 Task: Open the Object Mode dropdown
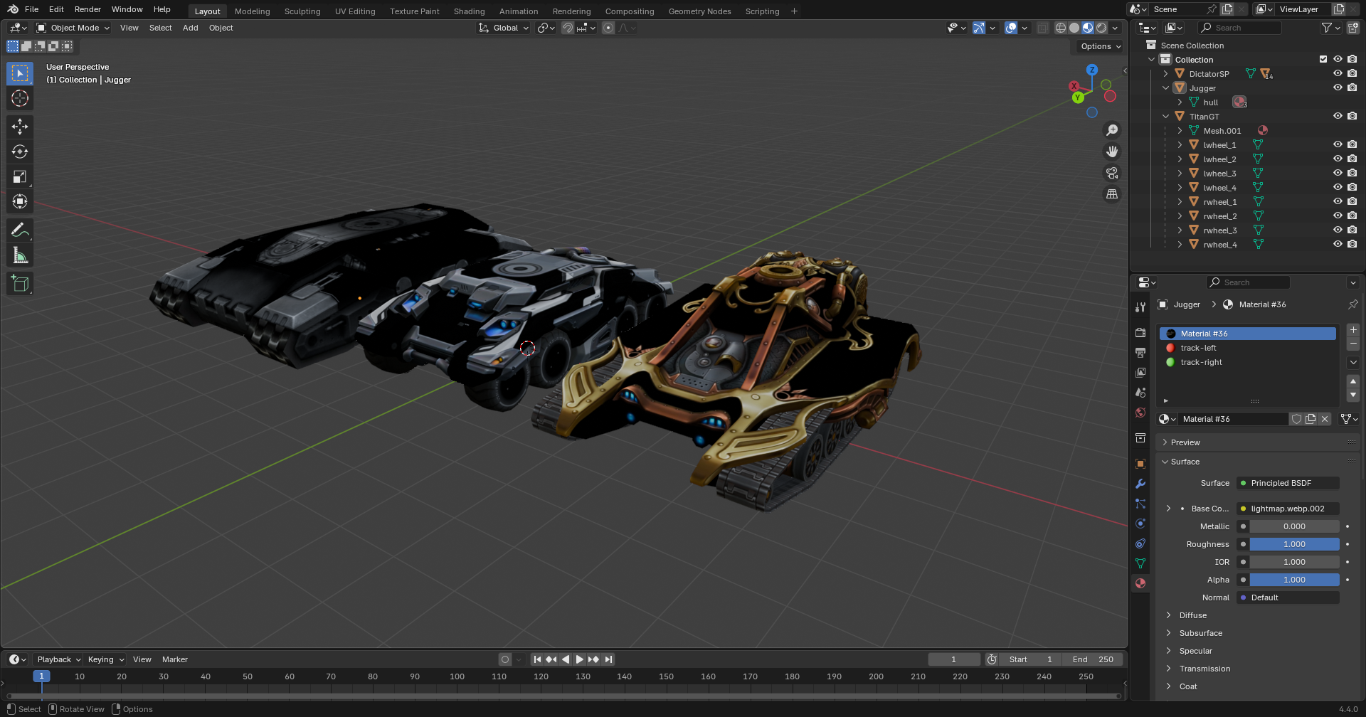(x=73, y=28)
